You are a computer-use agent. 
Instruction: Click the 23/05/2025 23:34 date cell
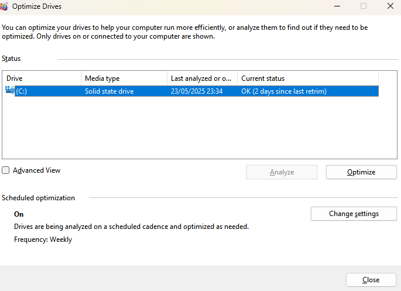tap(197, 91)
